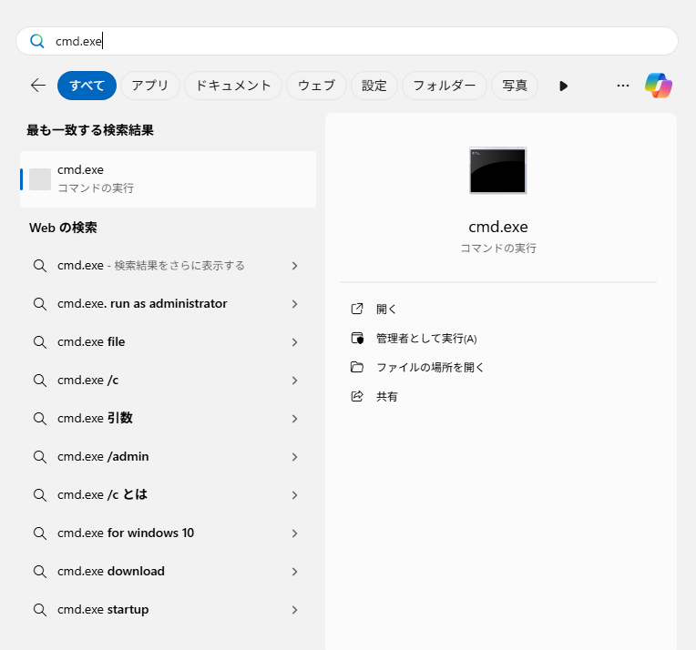The width and height of the screenshot is (696, 650).
Task: Select the 設定 filter tab
Action: point(374,86)
